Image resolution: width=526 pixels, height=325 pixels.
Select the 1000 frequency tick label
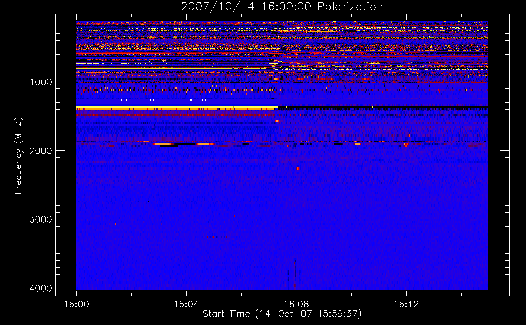41,82
